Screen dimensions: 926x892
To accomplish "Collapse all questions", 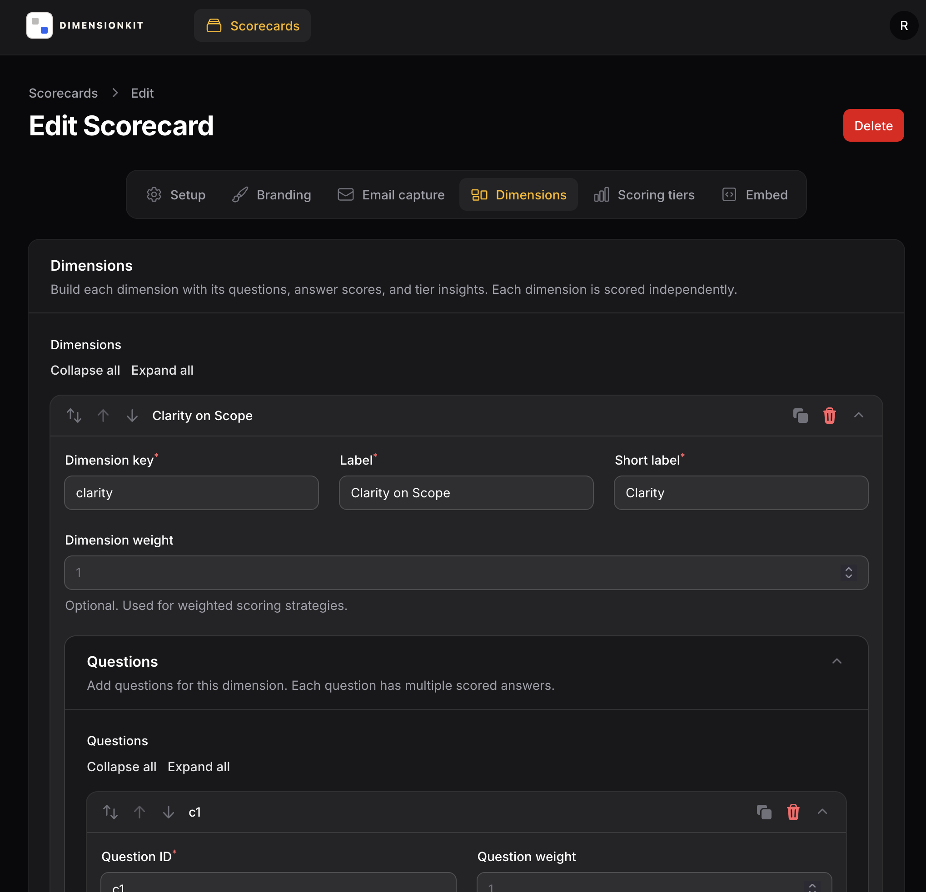I will pyautogui.click(x=122, y=766).
